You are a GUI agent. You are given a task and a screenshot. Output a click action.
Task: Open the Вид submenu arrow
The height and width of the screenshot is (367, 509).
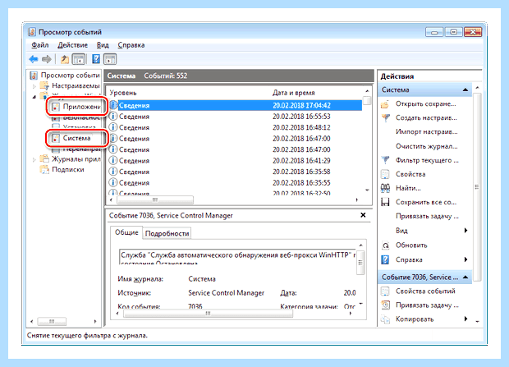[x=465, y=230]
